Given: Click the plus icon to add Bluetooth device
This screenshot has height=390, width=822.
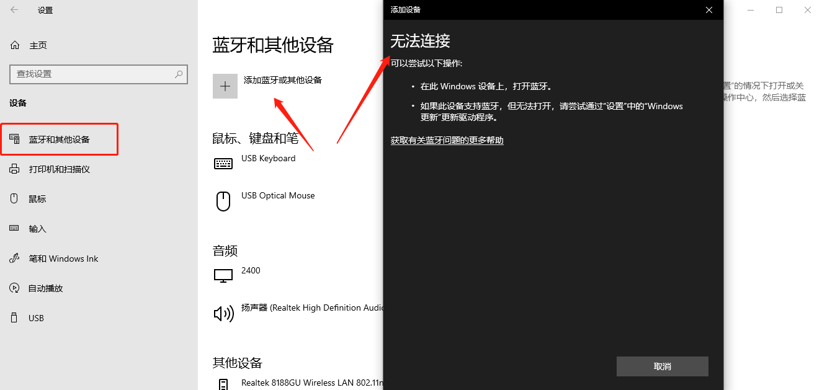Looking at the screenshot, I should (x=225, y=86).
